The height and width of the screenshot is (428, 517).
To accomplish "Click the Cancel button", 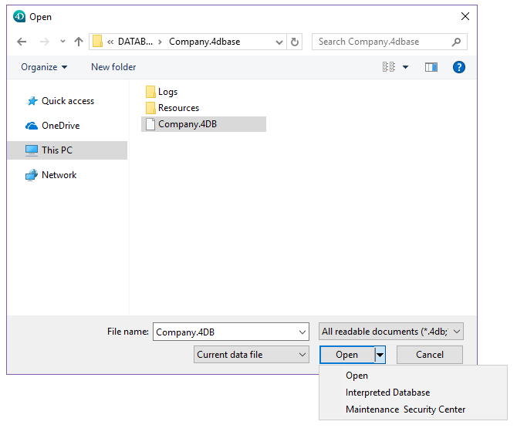I will tap(430, 355).
